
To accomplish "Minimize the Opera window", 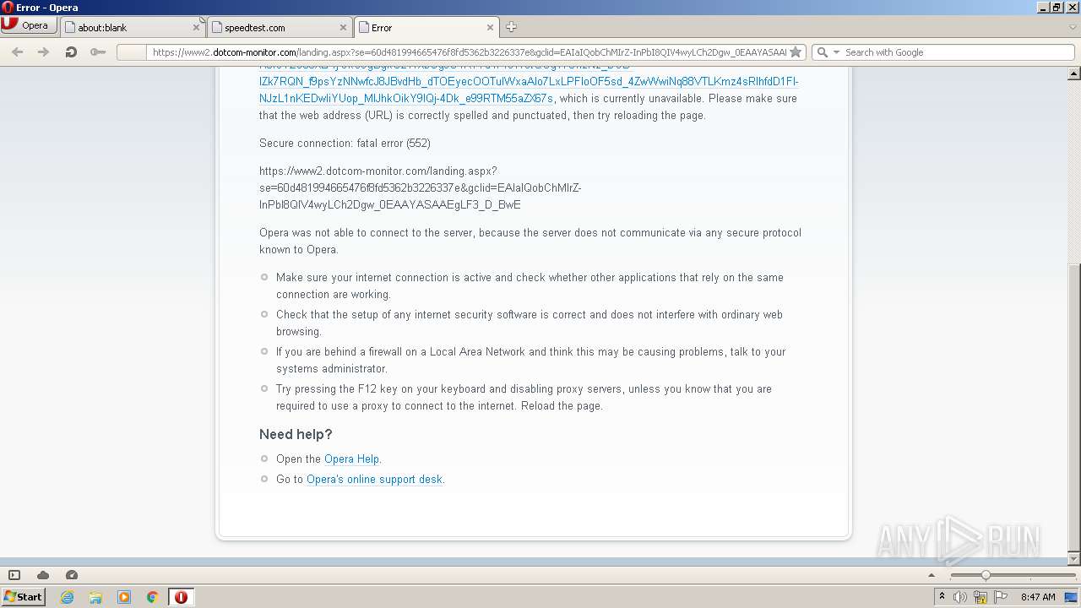I will 1043,8.
